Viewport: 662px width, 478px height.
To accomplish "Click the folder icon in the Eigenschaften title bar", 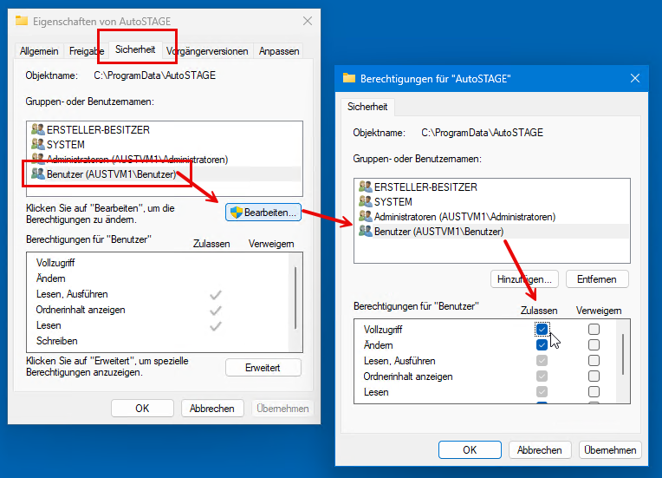I will tap(22, 20).
